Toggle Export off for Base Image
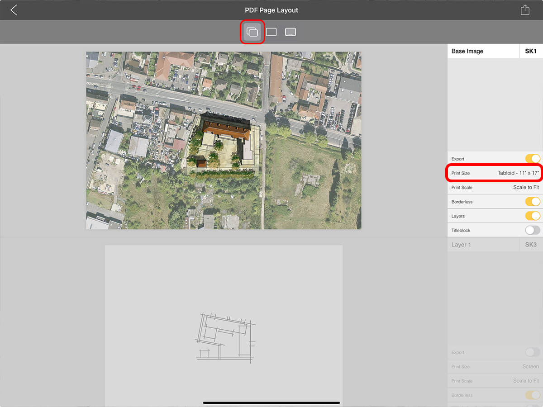 (x=532, y=159)
